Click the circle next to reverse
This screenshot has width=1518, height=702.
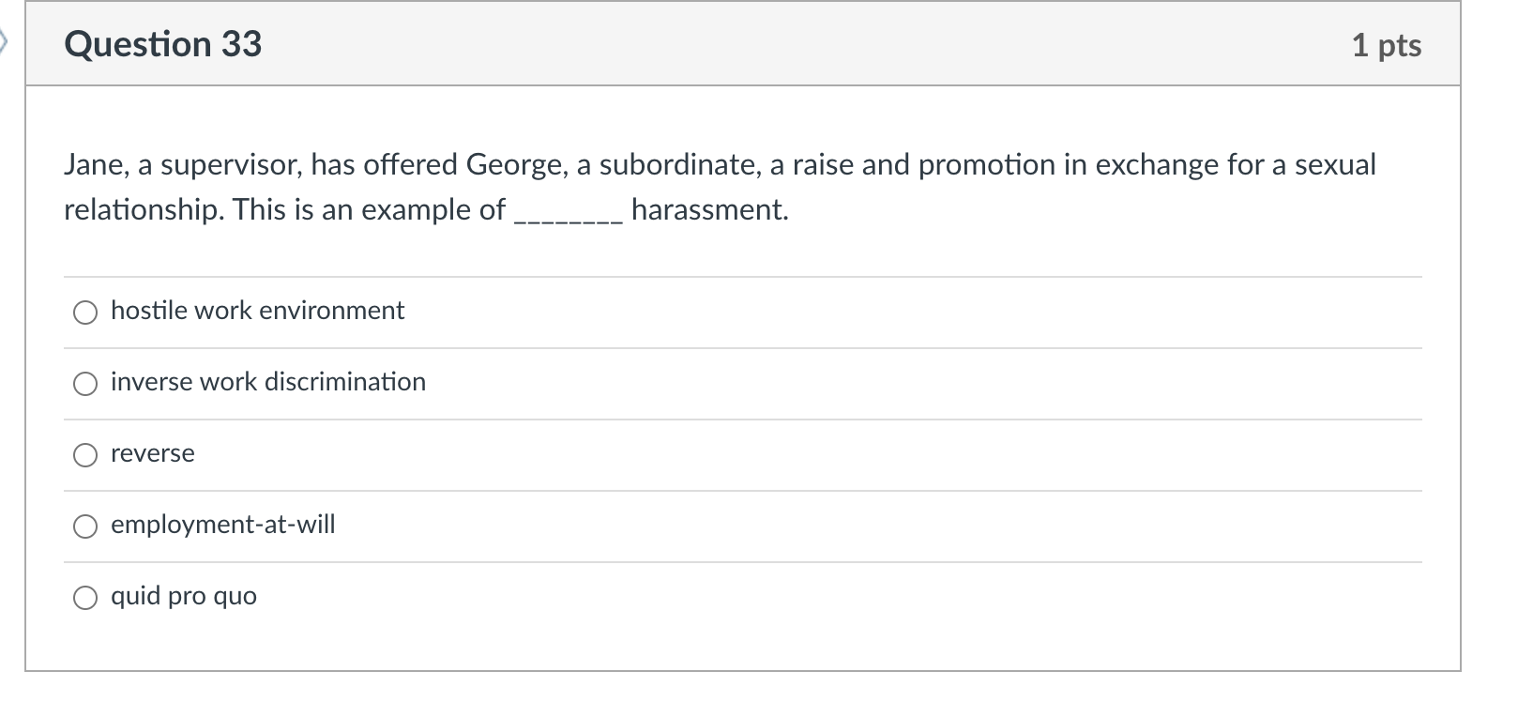coord(85,453)
